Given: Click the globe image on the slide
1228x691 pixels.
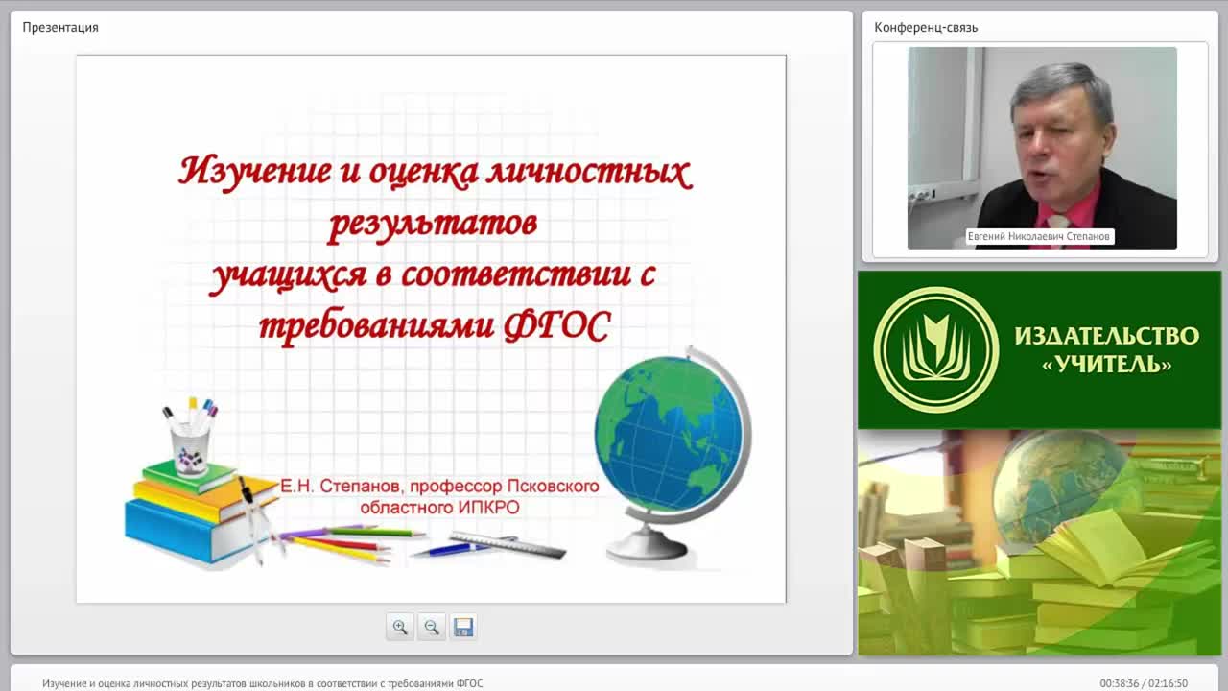Looking at the screenshot, I should pyautogui.click(x=673, y=455).
